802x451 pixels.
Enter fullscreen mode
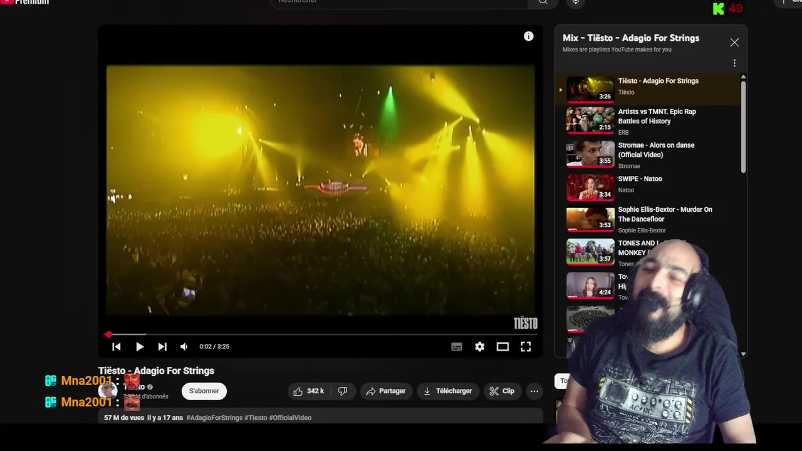coord(526,346)
